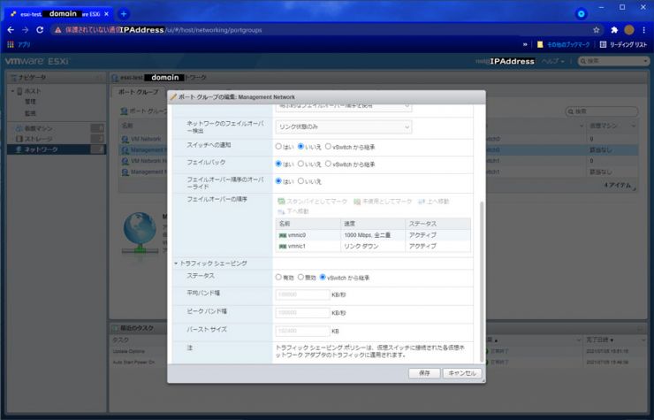The width and height of the screenshot is (654, 420).
Task: Click the キャンセル button
Action: pyautogui.click(x=462, y=373)
